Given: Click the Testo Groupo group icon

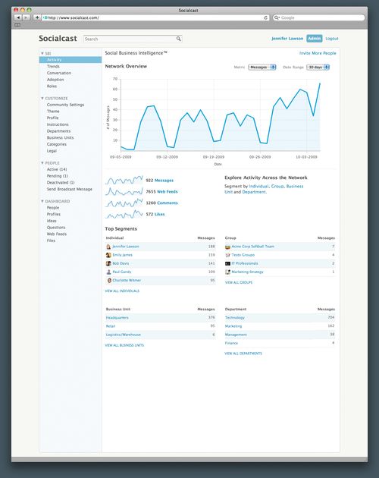Looking at the screenshot, I should pyautogui.click(x=227, y=255).
